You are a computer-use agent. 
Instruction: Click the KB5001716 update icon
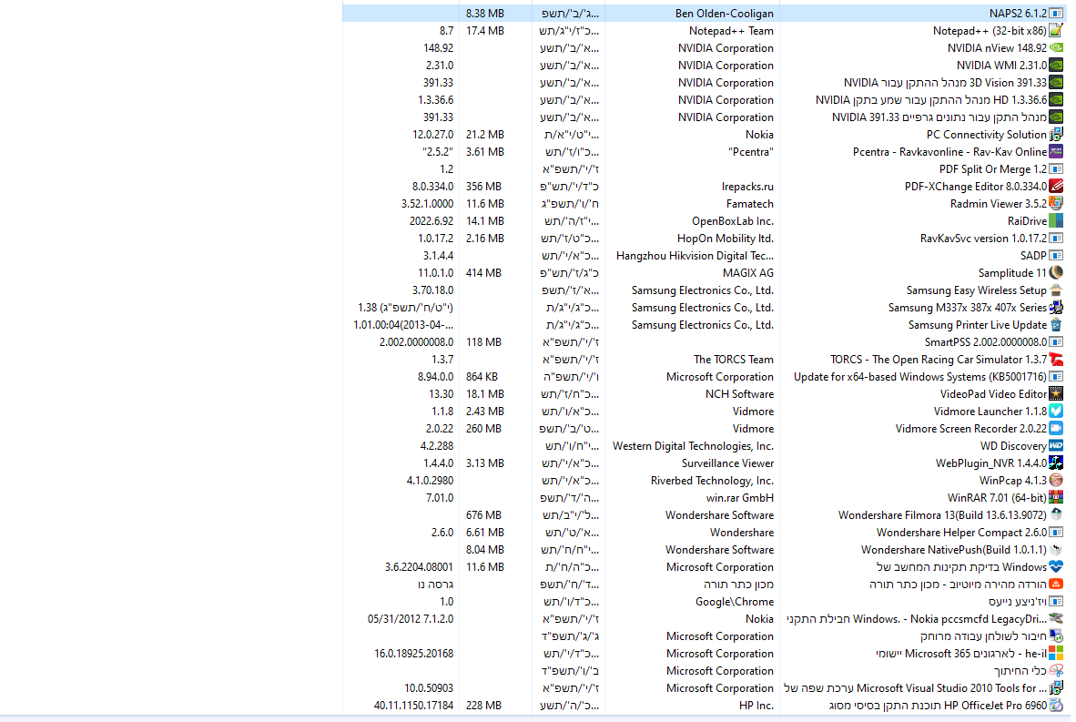(1056, 377)
